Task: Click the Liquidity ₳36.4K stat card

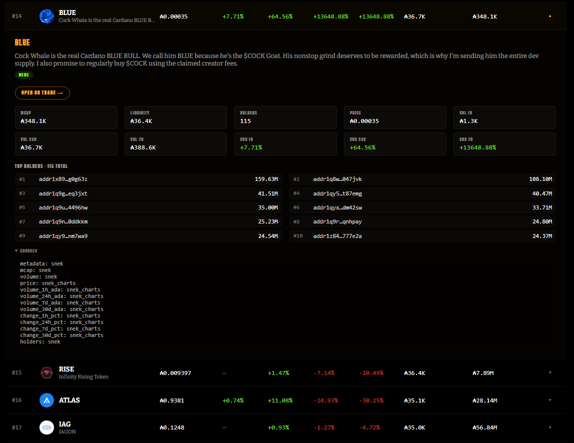Action: [175, 117]
